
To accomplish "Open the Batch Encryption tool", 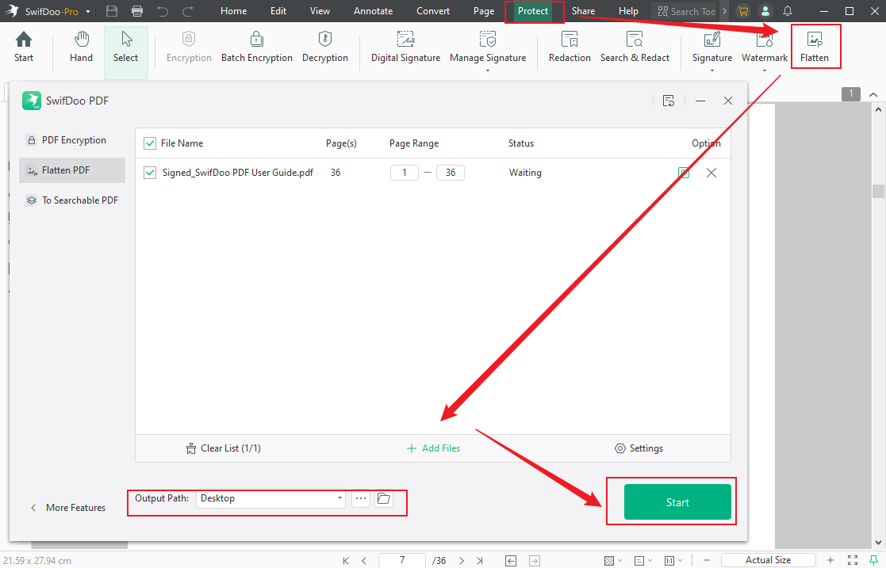I will tap(257, 46).
